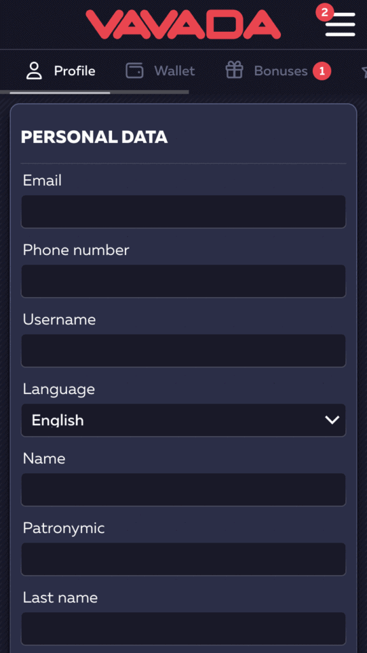The width and height of the screenshot is (367, 653).
Task: Click the Last name input field
Action: point(183,629)
